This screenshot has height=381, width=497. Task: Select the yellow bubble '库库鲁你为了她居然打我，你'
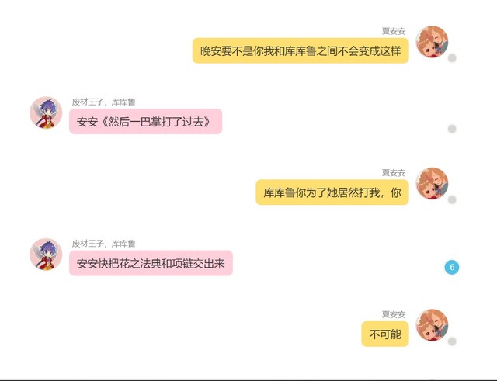332,192
